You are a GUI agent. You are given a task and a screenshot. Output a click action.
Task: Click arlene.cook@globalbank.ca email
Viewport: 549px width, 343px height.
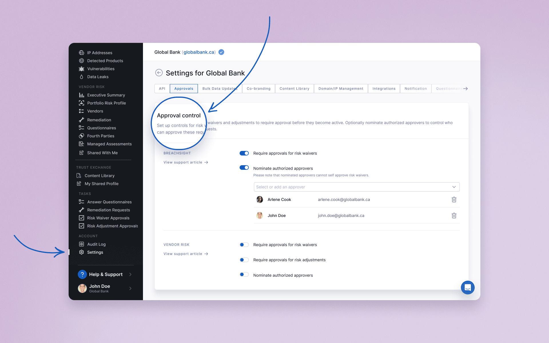point(344,200)
